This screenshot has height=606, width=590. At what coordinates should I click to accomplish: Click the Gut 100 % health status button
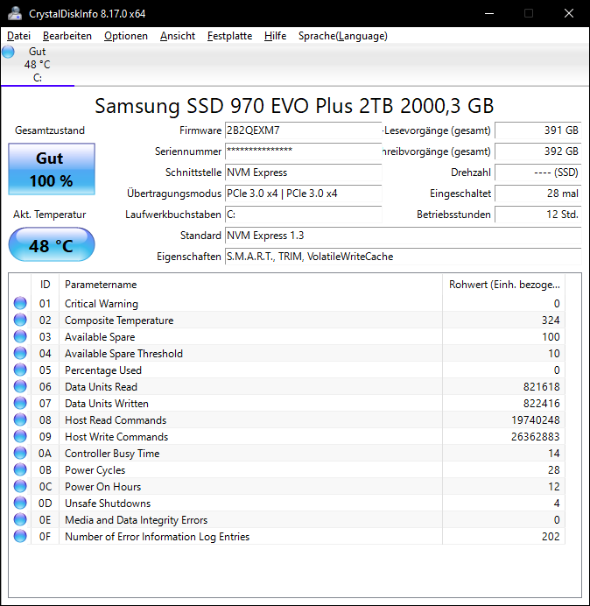pyautogui.click(x=52, y=169)
